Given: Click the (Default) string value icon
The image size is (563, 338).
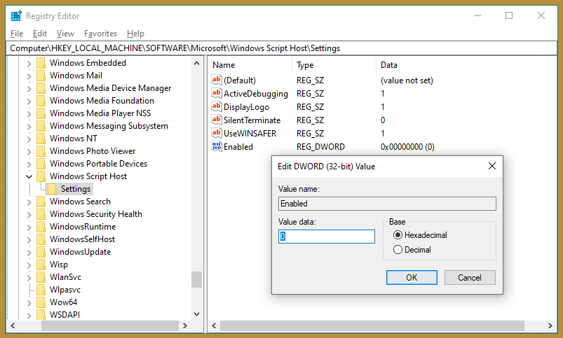Looking at the screenshot, I should [216, 80].
